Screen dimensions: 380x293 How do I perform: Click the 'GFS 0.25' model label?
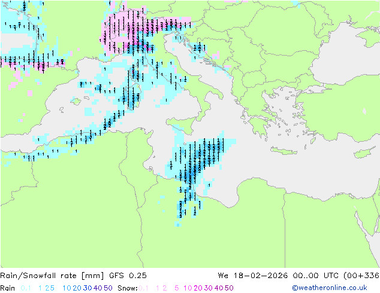(128, 276)
